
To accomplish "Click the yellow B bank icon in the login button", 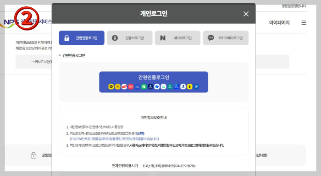I will [x=189, y=86].
